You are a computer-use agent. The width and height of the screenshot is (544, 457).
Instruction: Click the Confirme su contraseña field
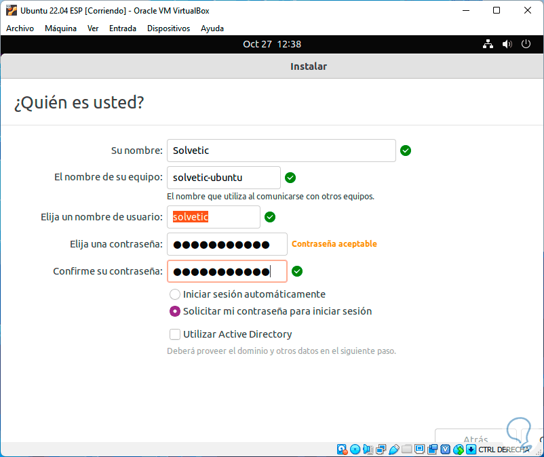(x=227, y=271)
